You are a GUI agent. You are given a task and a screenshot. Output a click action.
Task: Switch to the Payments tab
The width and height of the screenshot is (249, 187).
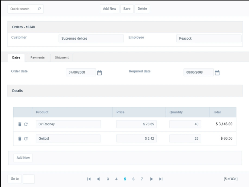click(37, 58)
